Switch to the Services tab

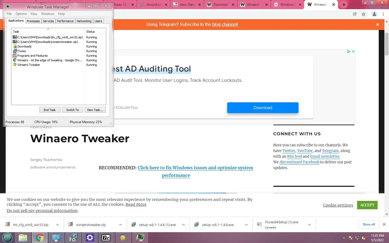[x=48, y=21]
